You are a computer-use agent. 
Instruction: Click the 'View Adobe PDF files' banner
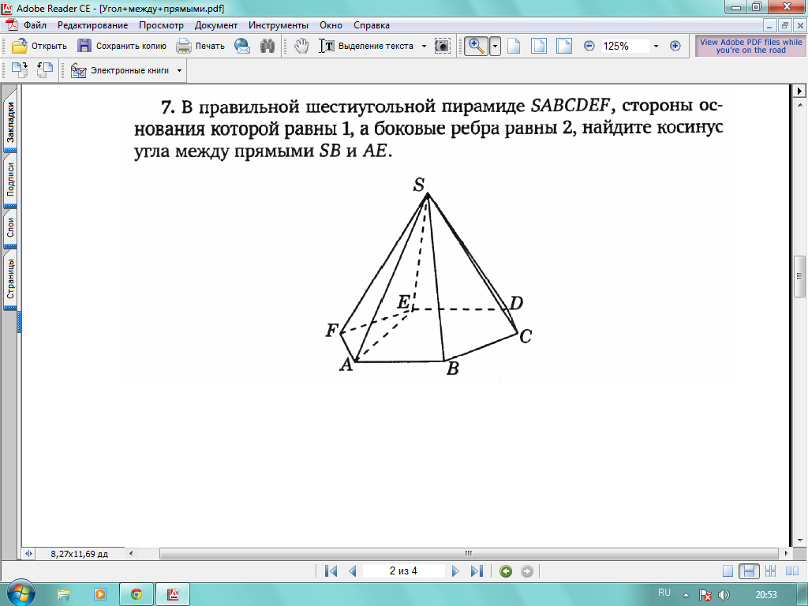click(750, 46)
